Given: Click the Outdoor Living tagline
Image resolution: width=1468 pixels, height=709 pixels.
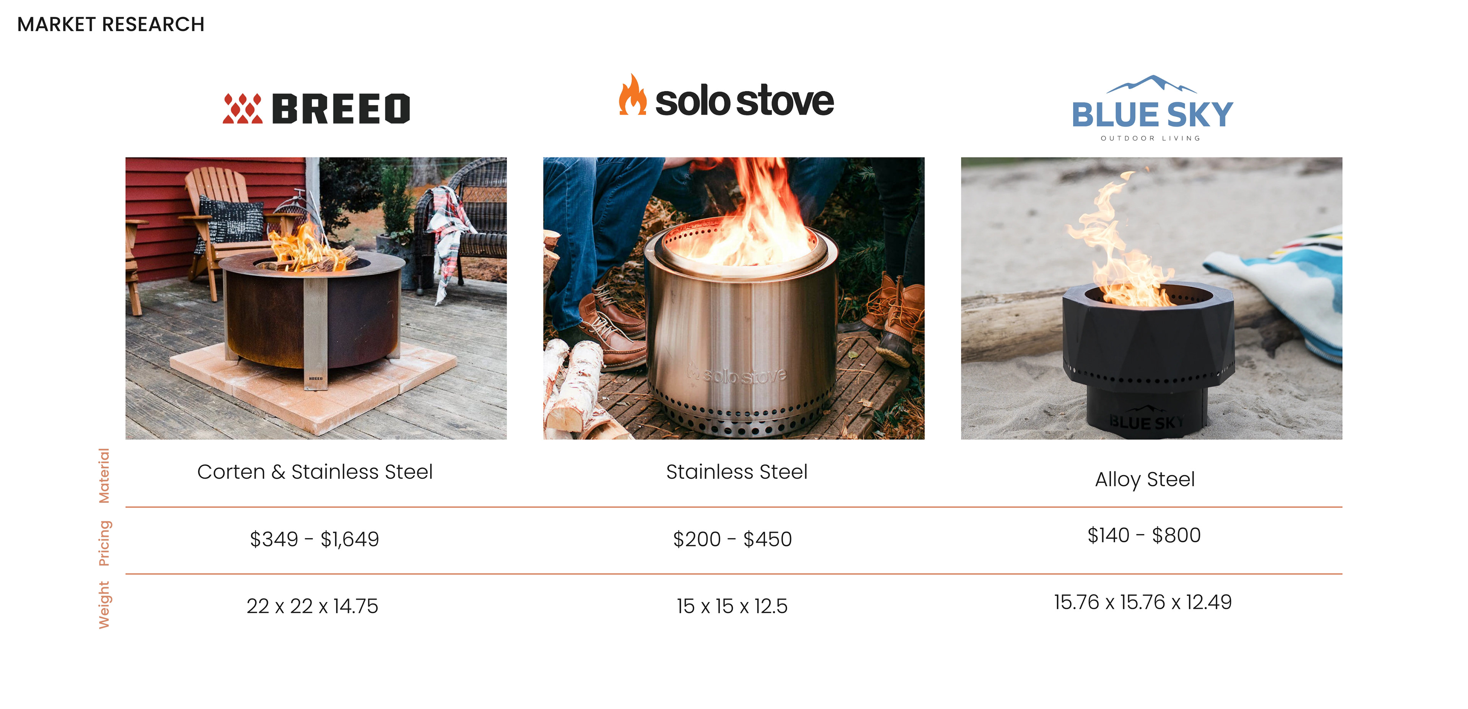Looking at the screenshot, I should 1151,138.
